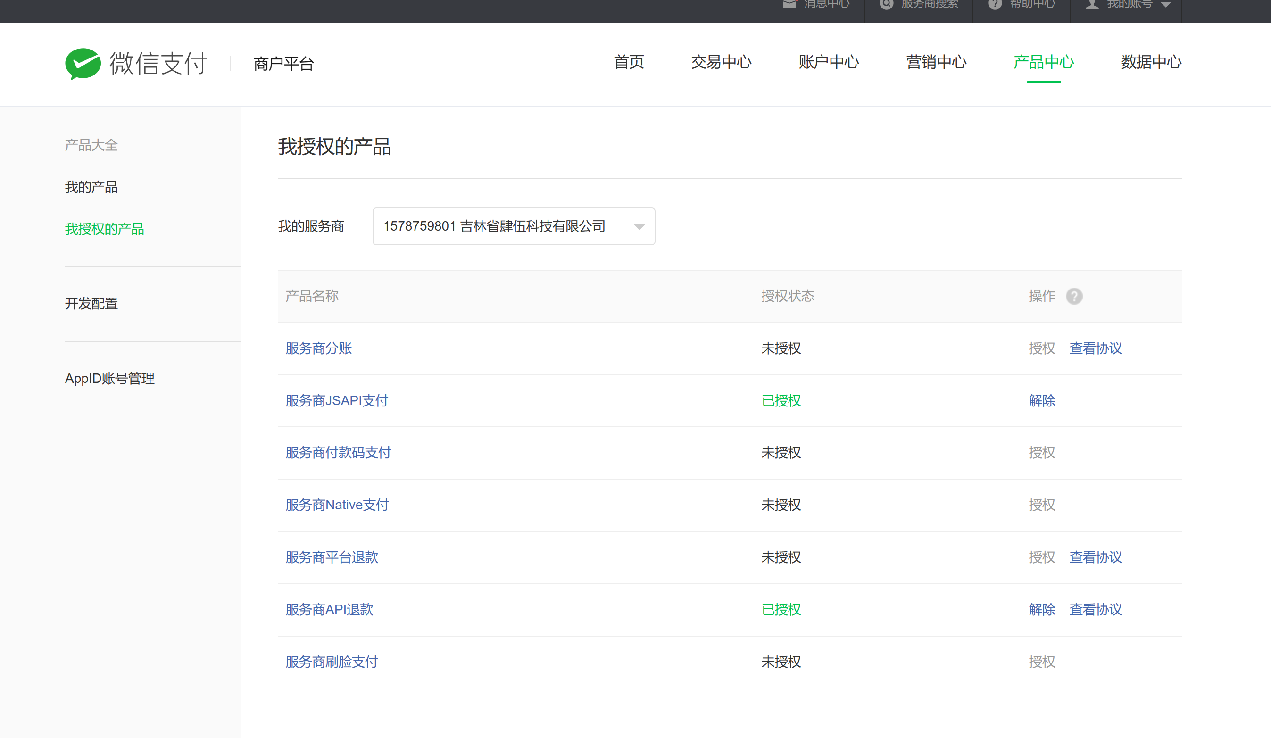Open 开发配置 in the sidebar

(x=91, y=304)
